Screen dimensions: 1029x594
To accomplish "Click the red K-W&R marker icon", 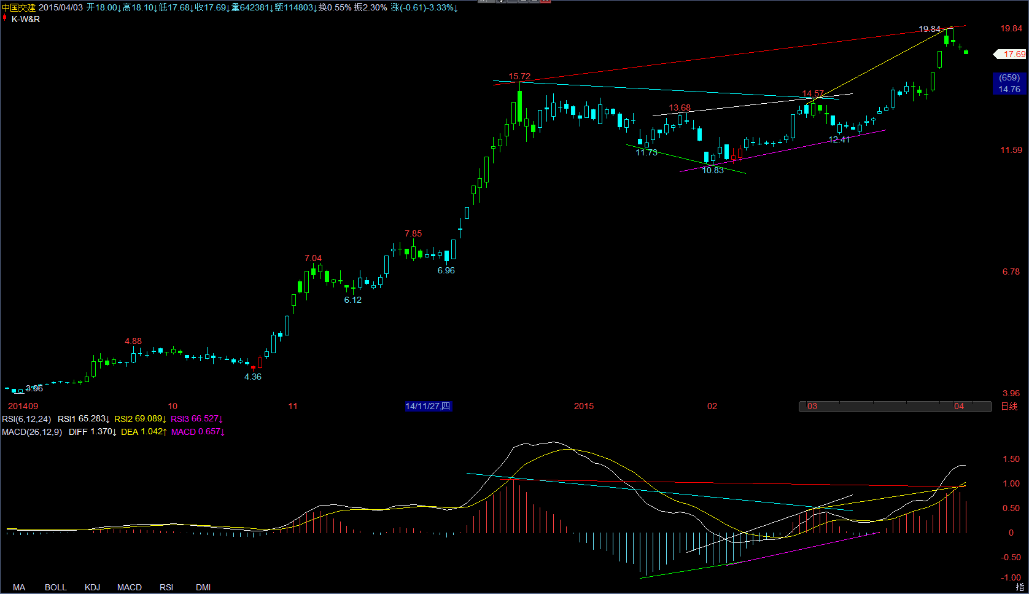I will pyautogui.click(x=5, y=18).
